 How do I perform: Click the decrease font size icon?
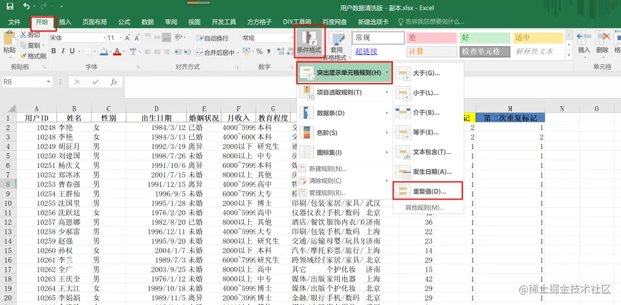136,38
